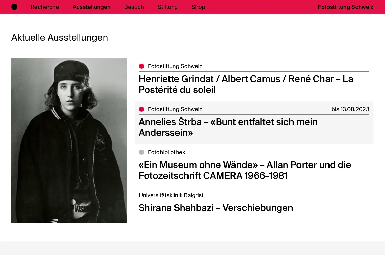385x255 pixels.
Task: Click the black circle logo in header
Action: tap(14, 7)
